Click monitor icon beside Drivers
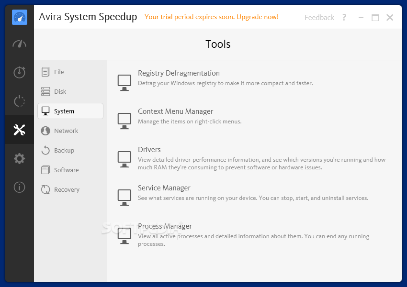The width and height of the screenshot is (407, 287). click(124, 159)
